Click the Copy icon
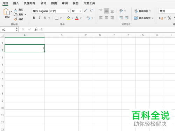 tap(15, 14)
